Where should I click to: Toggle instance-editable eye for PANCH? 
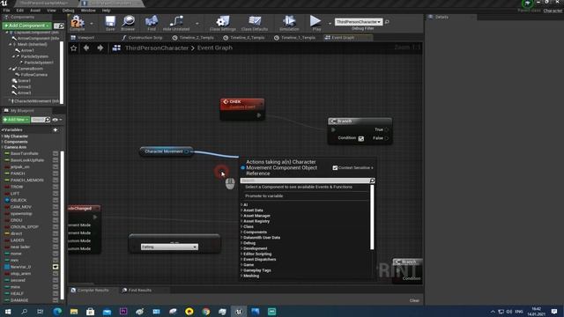click(x=56, y=173)
